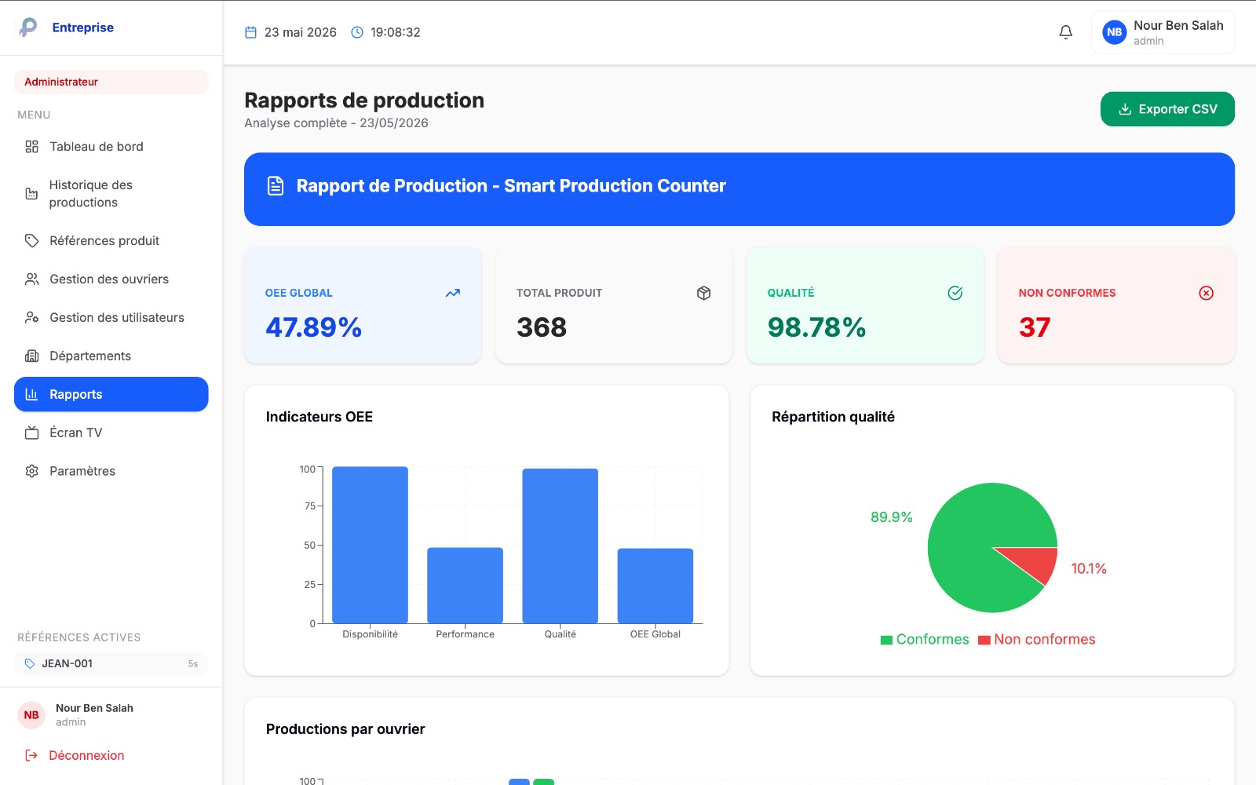
Task: Click the X circle icon on Non Conformes card
Action: pyautogui.click(x=1207, y=293)
